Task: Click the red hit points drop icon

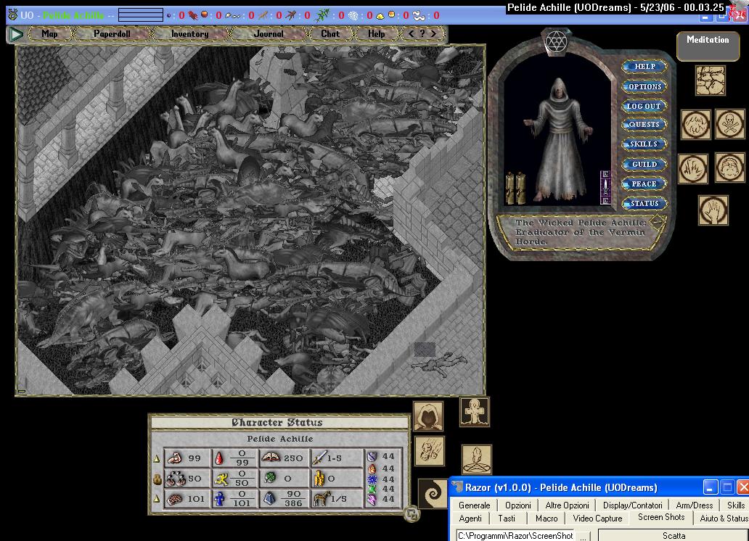Action: [218, 458]
